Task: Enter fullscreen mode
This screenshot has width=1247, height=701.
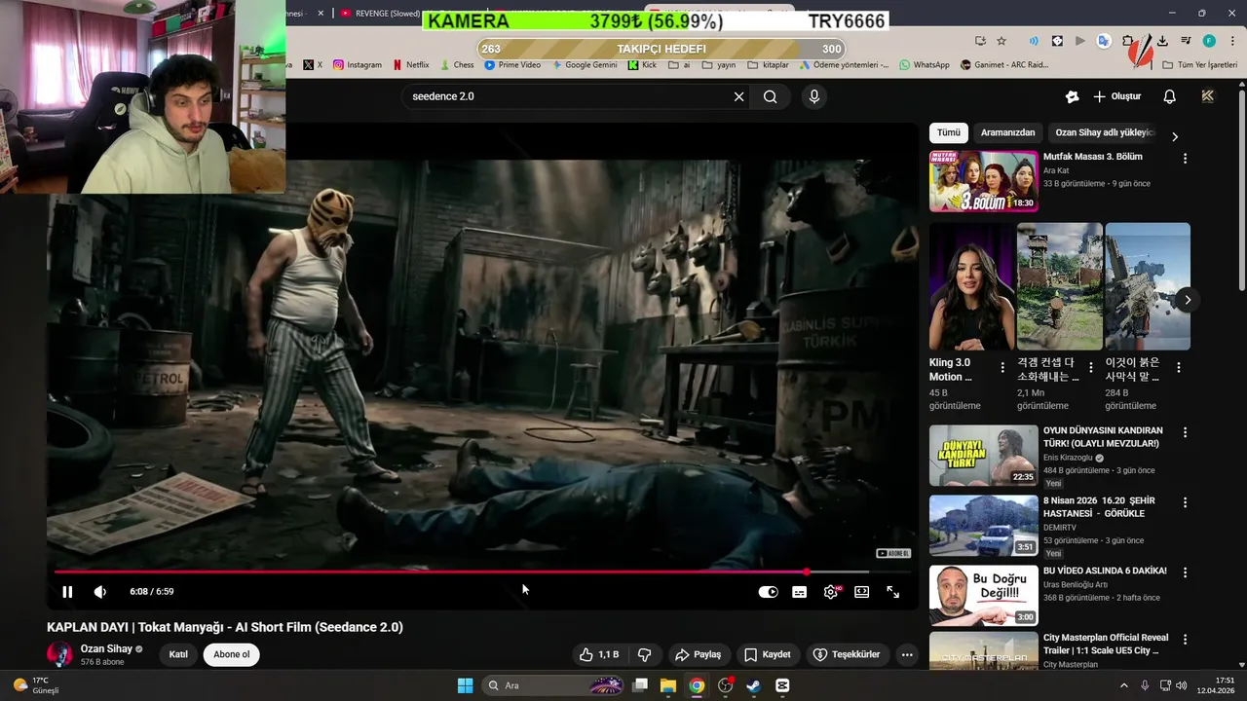Action: click(x=892, y=592)
